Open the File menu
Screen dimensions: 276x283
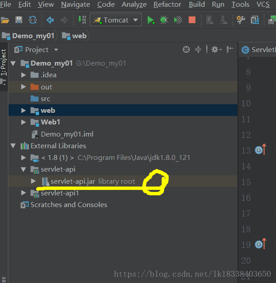click(5, 4)
